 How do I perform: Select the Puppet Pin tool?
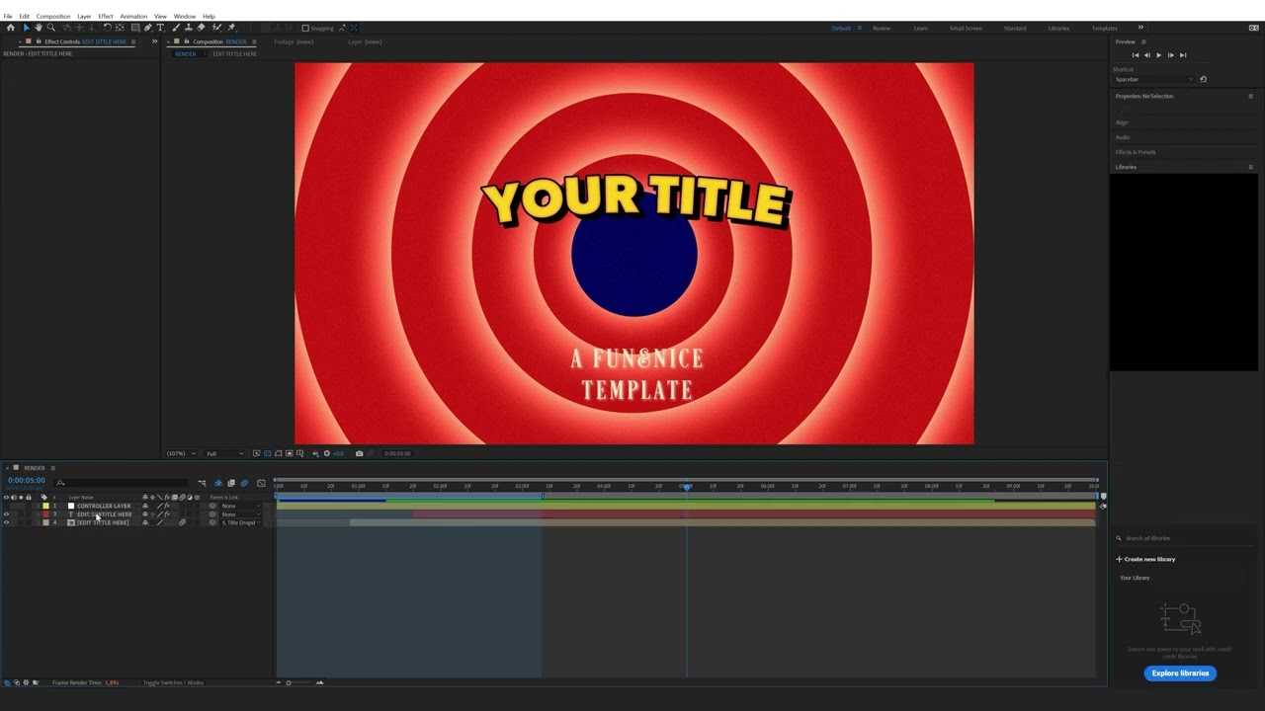tap(232, 28)
